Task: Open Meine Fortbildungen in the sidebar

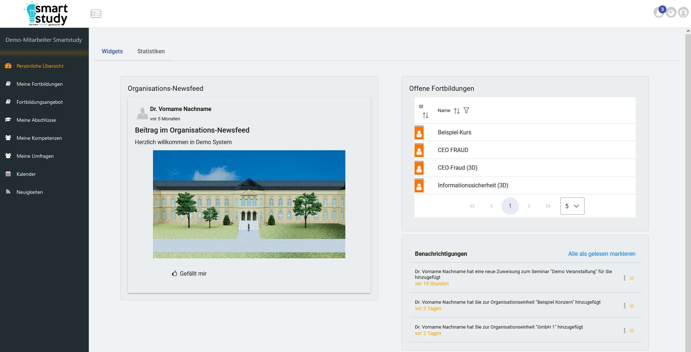Action: pos(40,84)
